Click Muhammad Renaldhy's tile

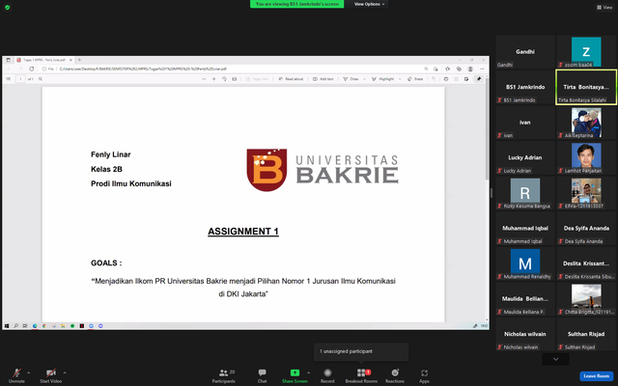coord(525,263)
